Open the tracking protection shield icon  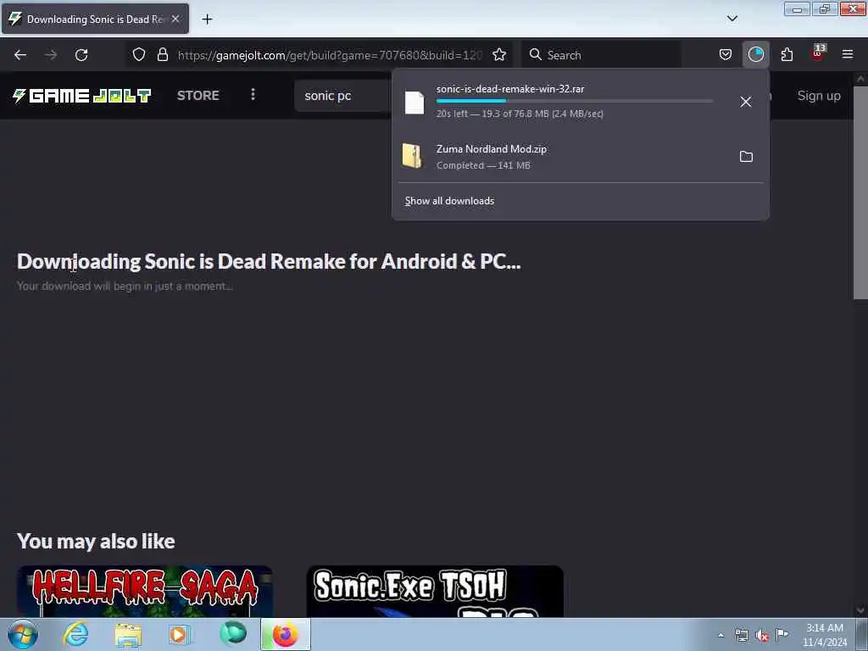click(x=139, y=55)
